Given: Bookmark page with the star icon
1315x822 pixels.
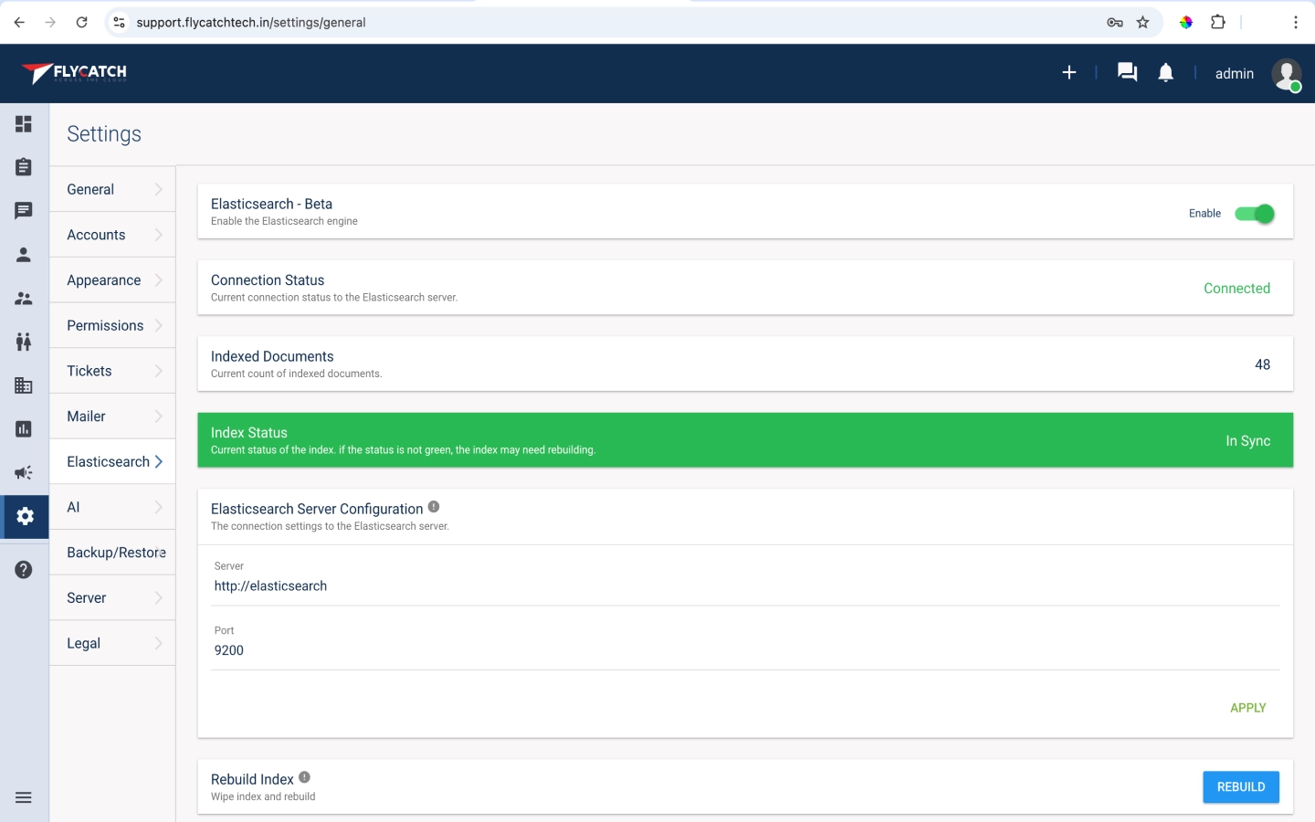Looking at the screenshot, I should click(1142, 22).
